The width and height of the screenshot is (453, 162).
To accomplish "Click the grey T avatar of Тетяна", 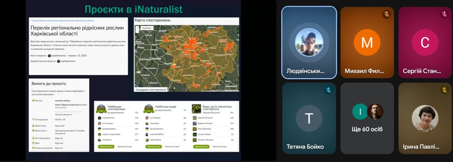I will (x=309, y=118).
